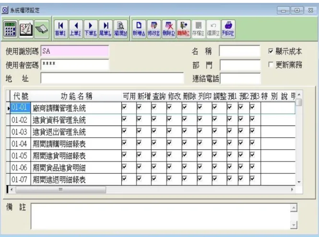Image resolution: width=319 pixels, height=237 pixels.
Task: Click the undo (還原) toolbar button
Action: (213, 29)
